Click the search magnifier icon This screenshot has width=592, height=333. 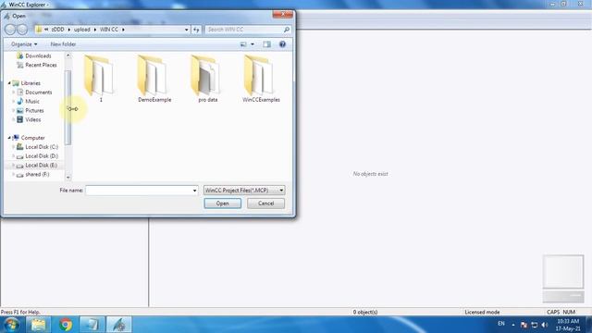[x=287, y=30]
